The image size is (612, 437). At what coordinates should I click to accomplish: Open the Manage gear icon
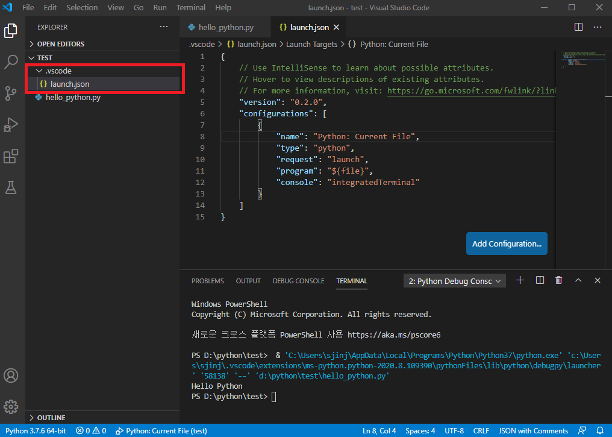[10, 406]
